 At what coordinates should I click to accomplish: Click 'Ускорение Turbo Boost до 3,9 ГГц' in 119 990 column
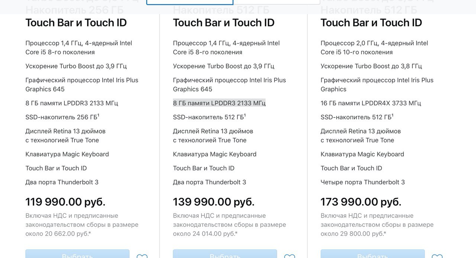coord(76,66)
